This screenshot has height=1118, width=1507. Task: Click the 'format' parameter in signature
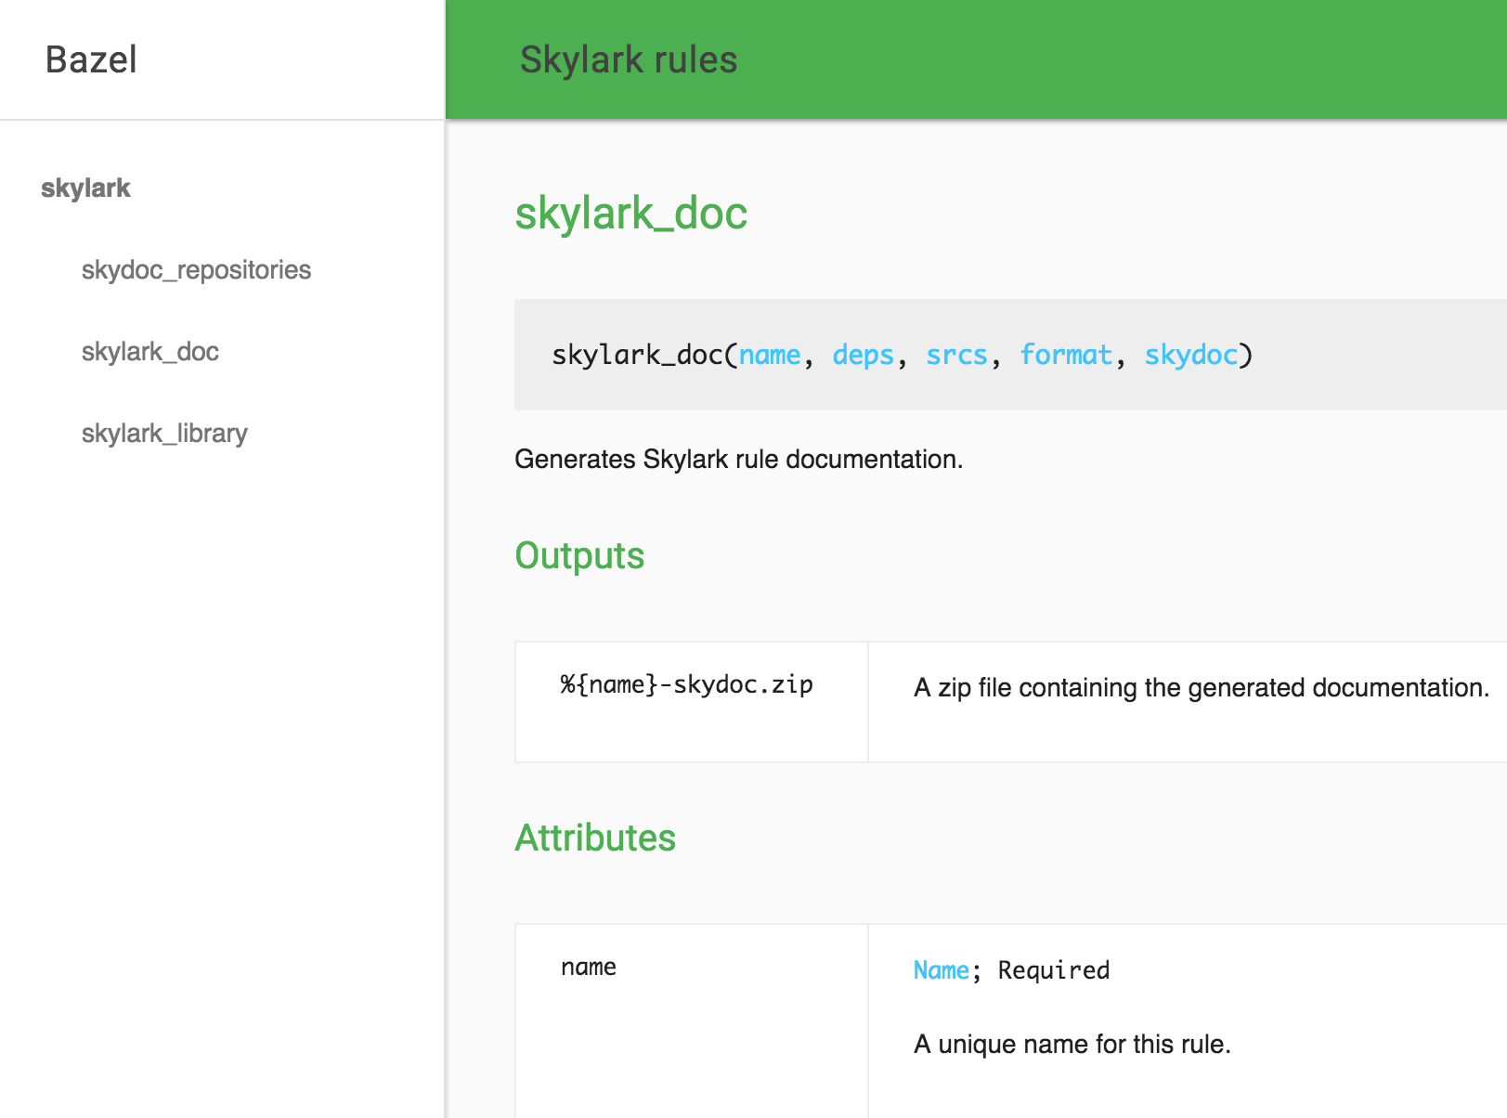(x=1066, y=355)
